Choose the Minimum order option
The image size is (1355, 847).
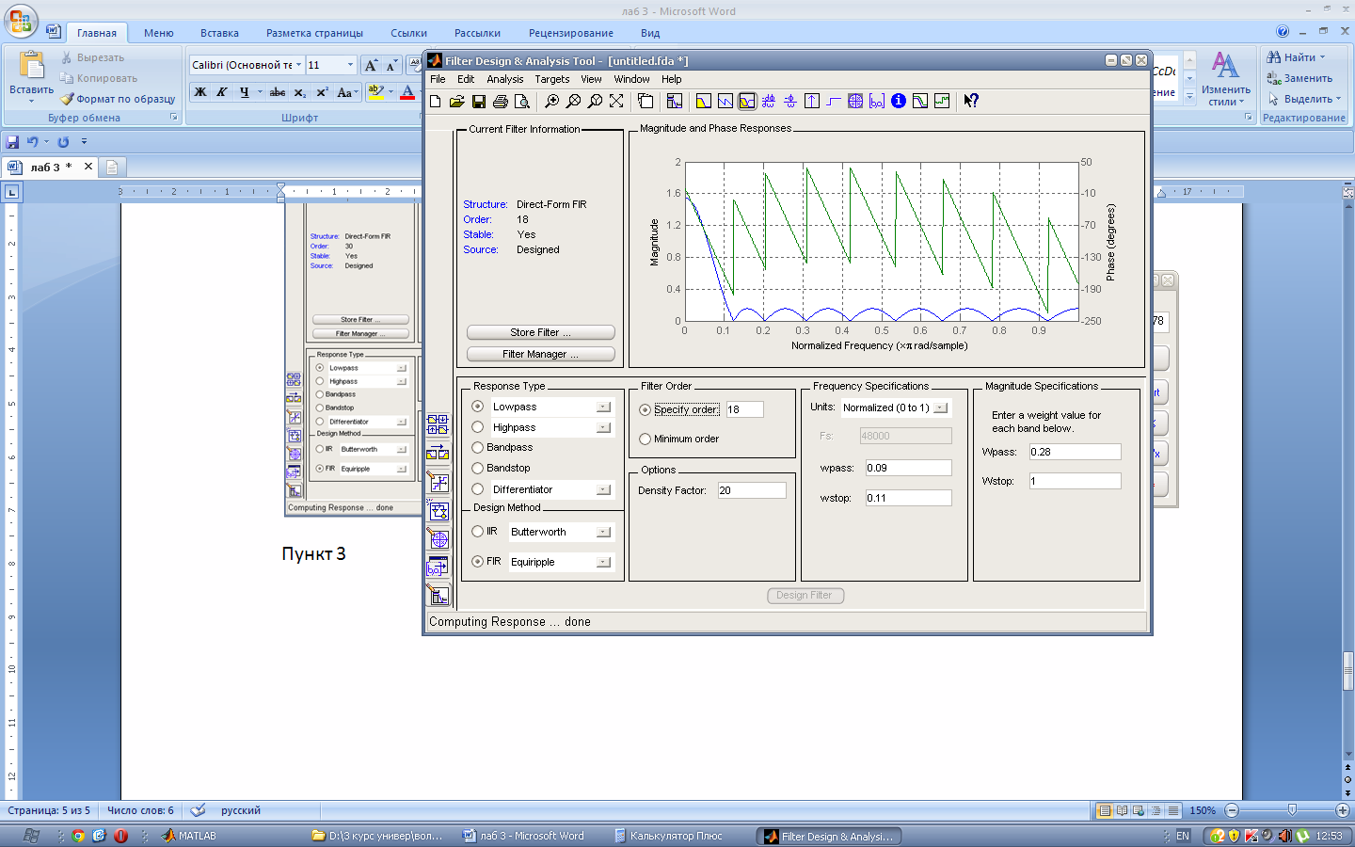(x=646, y=439)
